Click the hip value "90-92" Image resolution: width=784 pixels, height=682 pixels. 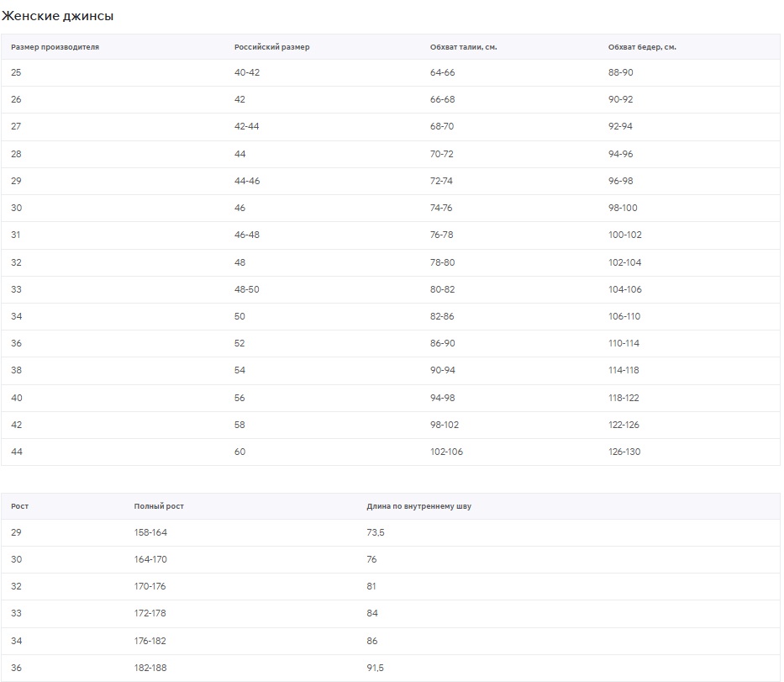coord(620,99)
